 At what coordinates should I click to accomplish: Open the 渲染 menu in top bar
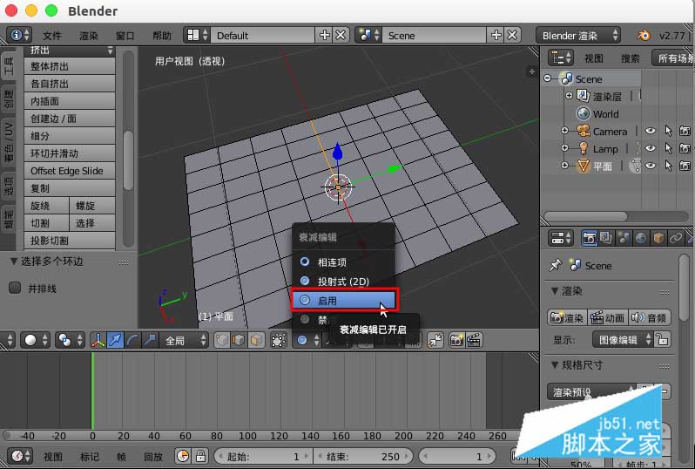click(x=89, y=36)
